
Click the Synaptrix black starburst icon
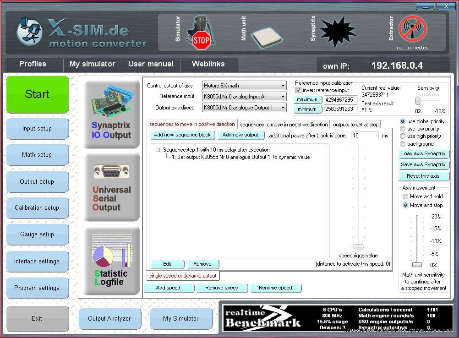click(x=338, y=31)
